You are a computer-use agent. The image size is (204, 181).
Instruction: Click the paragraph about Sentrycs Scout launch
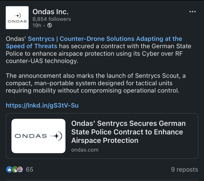(96, 83)
